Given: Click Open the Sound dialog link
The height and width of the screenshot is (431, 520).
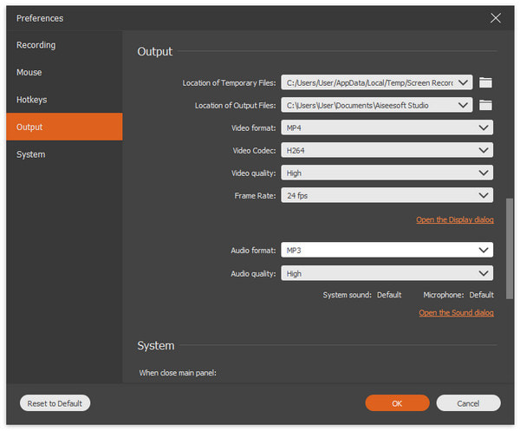Looking at the screenshot, I should [x=456, y=312].
